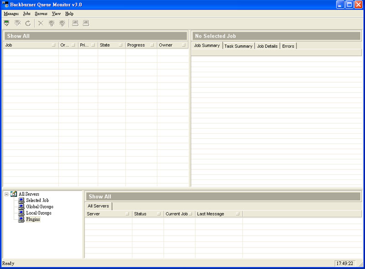Close the Backburner Queue Monitor window
Image resolution: width=365 pixels, height=269 pixels.
tap(358, 5)
